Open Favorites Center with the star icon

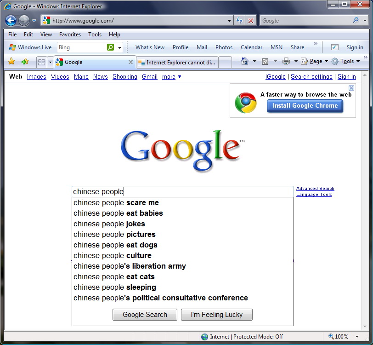[11, 62]
